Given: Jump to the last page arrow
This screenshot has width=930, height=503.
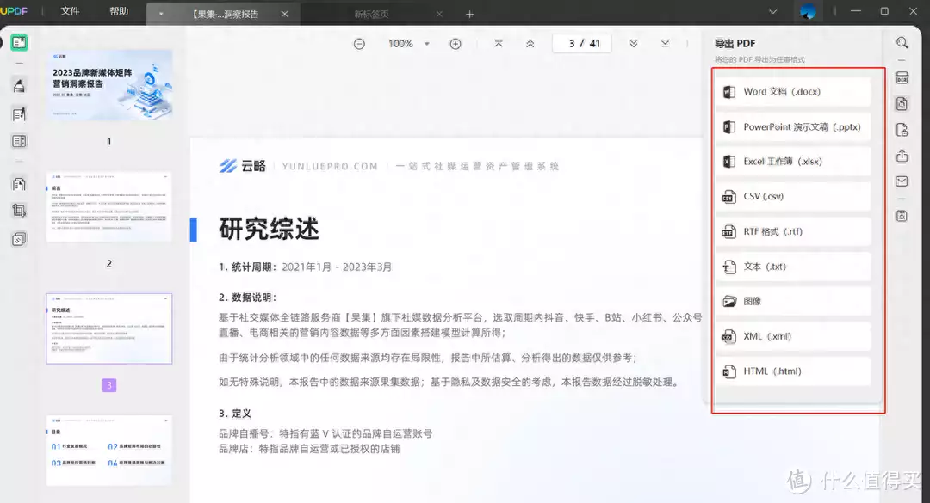Looking at the screenshot, I should pyautogui.click(x=666, y=44).
